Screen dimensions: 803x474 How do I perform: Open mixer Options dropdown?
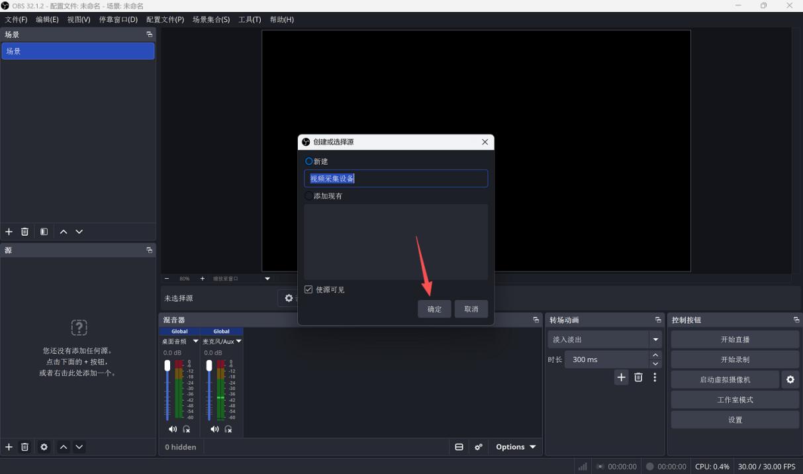pos(516,447)
